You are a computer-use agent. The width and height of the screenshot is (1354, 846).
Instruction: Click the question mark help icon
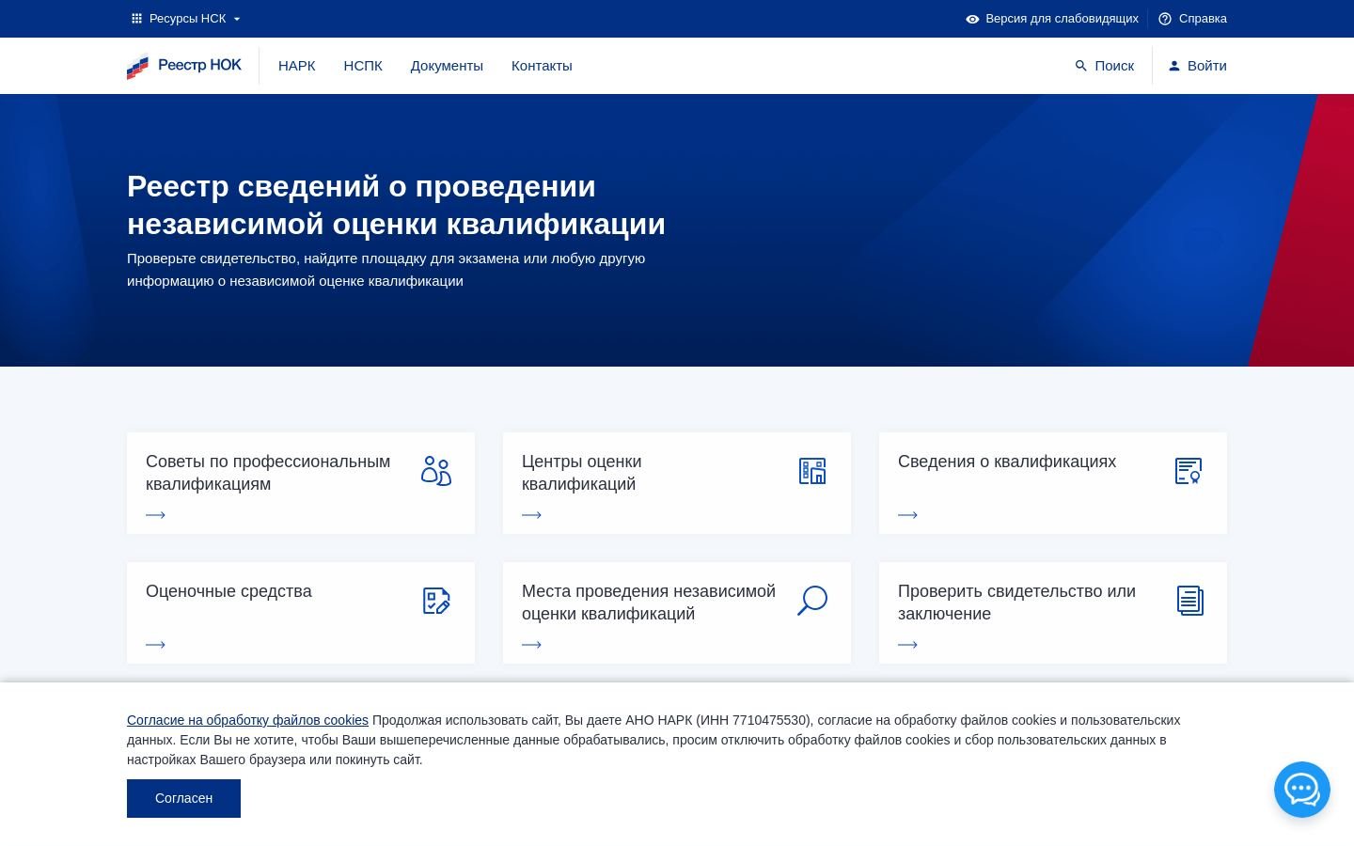(x=1165, y=19)
